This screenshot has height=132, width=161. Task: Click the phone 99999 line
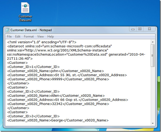(58, 79)
